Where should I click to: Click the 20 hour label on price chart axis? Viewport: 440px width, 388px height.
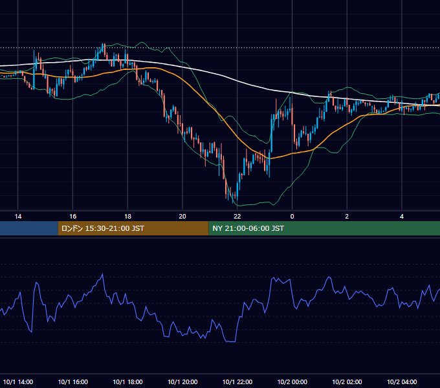click(182, 217)
